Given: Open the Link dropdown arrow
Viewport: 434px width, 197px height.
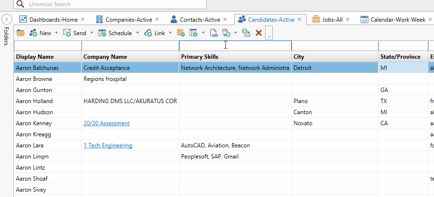Looking at the screenshot, I should 170,33.
